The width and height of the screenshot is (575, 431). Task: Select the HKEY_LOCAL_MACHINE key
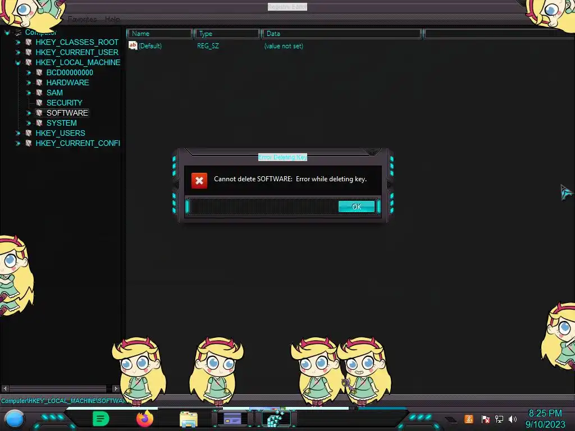(77, 62)
